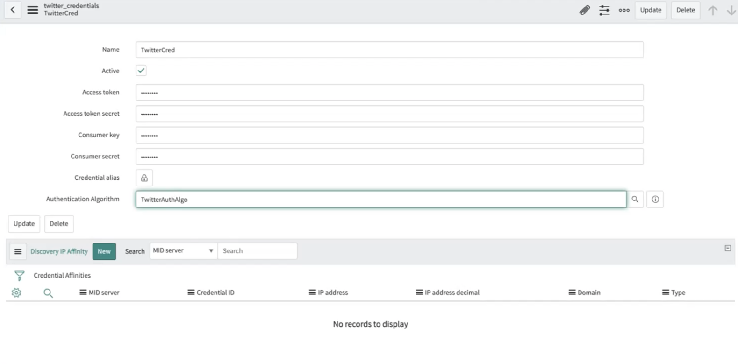Toggle column search magnifier in list
The width and height of the screenshot is (738, 364).
[48, 293]
